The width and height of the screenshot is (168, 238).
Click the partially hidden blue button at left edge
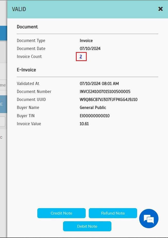coord(3,104)
